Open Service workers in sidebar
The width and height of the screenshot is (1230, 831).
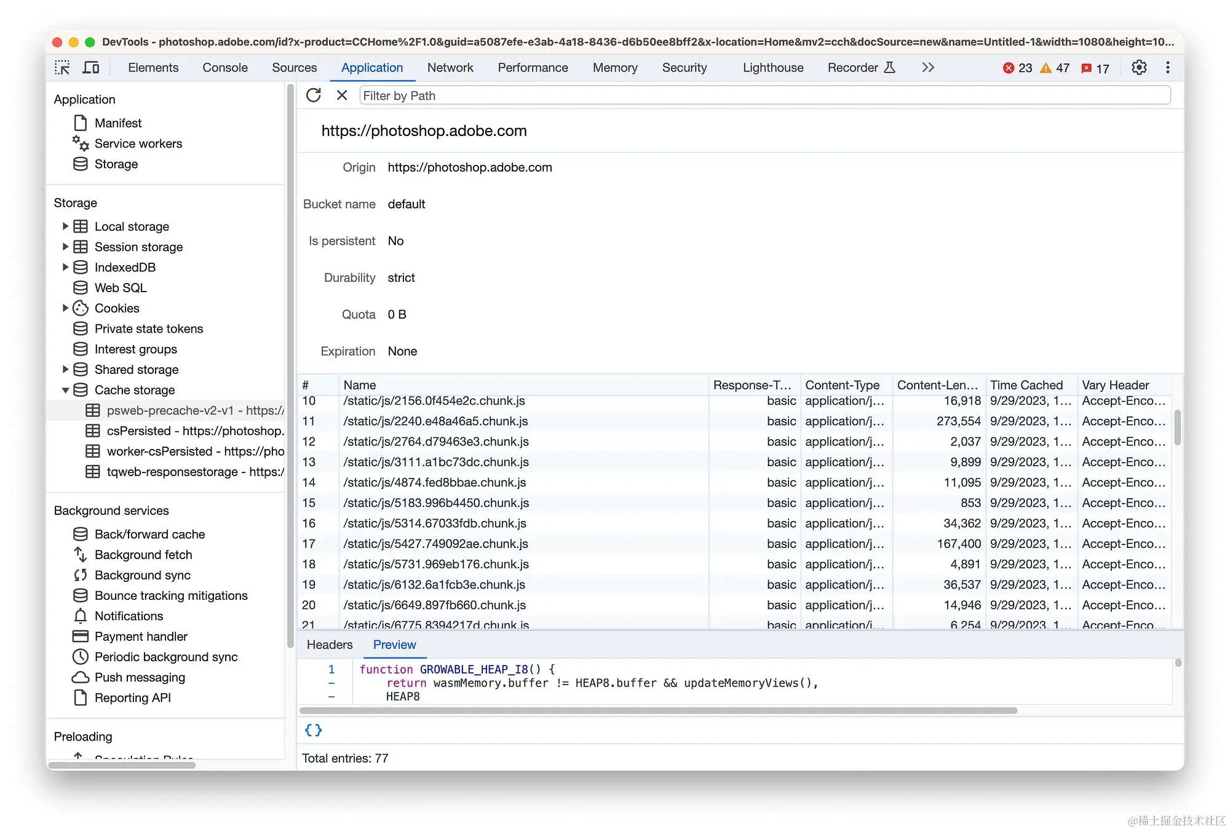point(138,143)
